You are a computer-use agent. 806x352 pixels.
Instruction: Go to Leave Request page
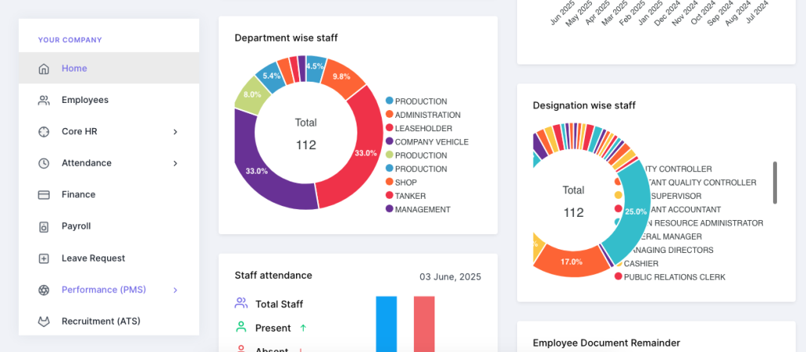93,258
